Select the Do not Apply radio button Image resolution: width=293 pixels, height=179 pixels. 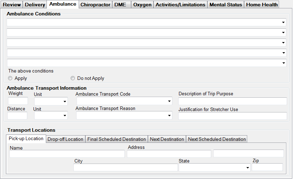tap(73, 78)
